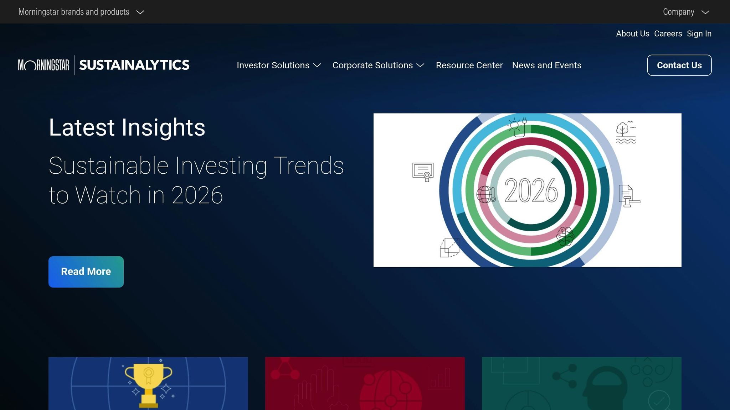Open the About Us link
This screenshot has height=410, width=730.
[632, 33]
